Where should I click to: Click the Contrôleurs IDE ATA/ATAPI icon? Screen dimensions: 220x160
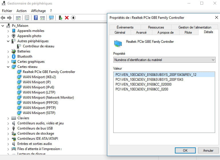point(14,139)
